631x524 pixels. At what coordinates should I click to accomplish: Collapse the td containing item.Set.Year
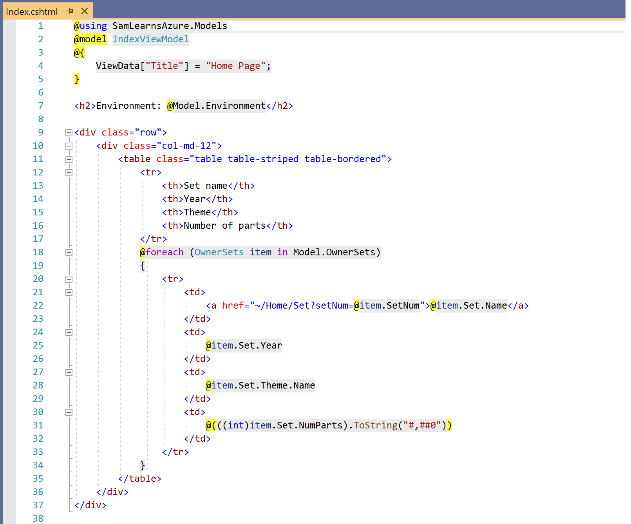pyautogui.click(x=69, y=332)
